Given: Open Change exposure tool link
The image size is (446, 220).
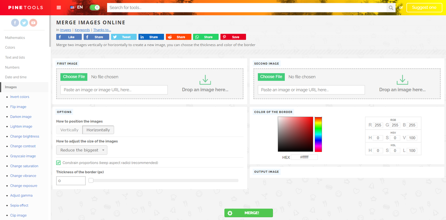Looking at the screenshot, I should pos(24,186).
